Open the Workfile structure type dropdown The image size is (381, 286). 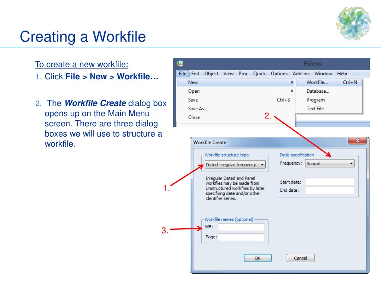tap(235, 165)
